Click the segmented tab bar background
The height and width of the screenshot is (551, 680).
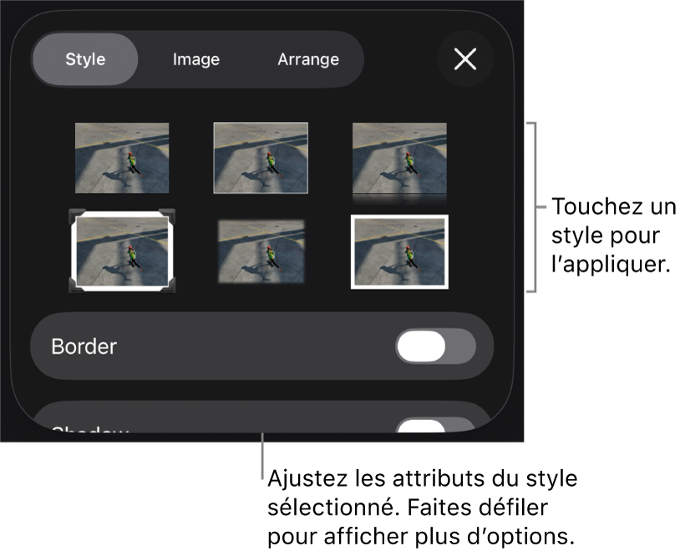click(197, 59)
